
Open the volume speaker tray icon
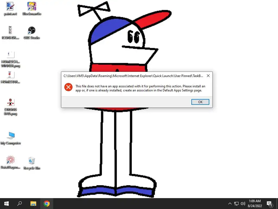pyautogui.click(x=243, y=204)
